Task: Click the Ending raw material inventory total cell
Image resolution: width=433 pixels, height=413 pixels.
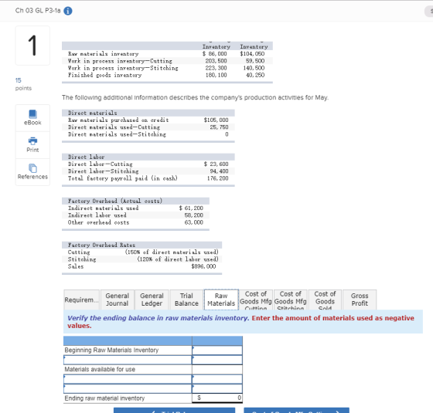Action: tap(217, 398)
